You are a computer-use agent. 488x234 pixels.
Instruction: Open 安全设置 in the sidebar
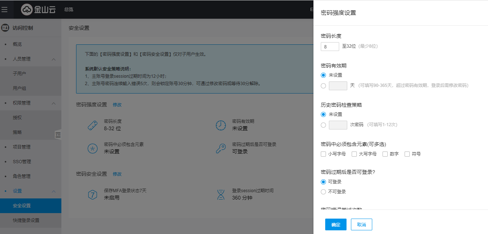click(x=30, y=206)
